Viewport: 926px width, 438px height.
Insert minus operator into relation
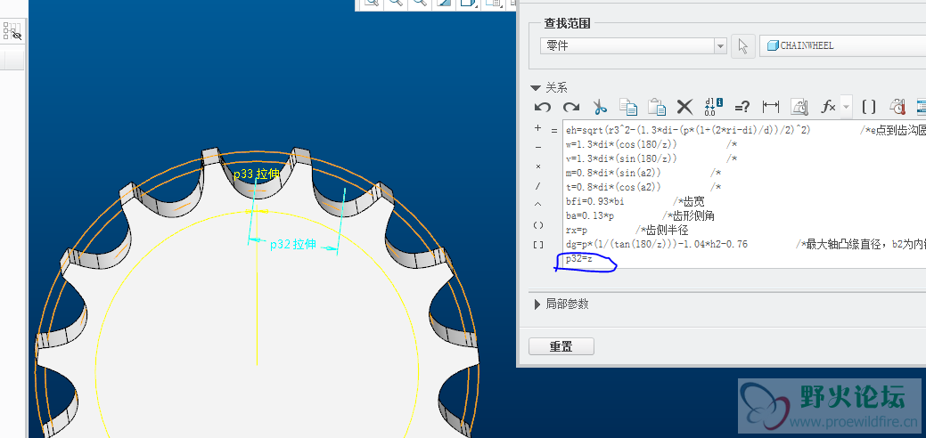pyautogui.click(x=537, y=147)
